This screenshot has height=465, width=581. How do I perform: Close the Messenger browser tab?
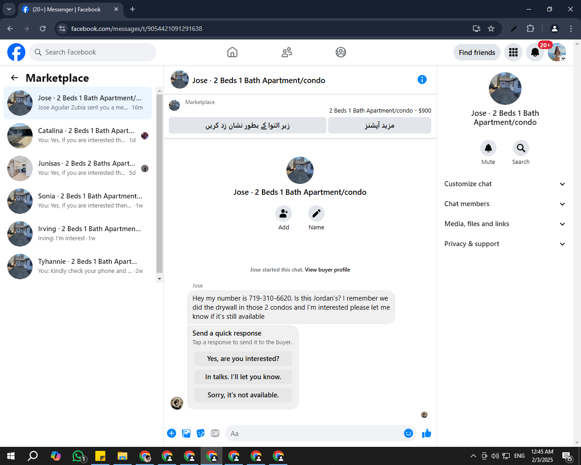point(116,9)
